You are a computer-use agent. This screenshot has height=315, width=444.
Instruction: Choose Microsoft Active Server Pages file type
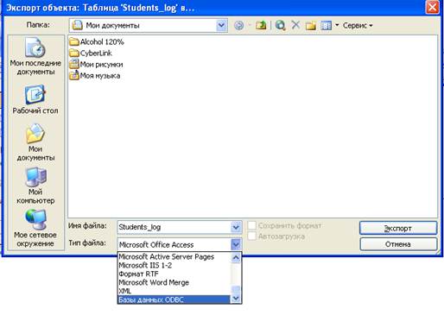(174, 256)
